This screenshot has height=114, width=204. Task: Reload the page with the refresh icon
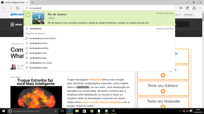click(x=18, y=8)
